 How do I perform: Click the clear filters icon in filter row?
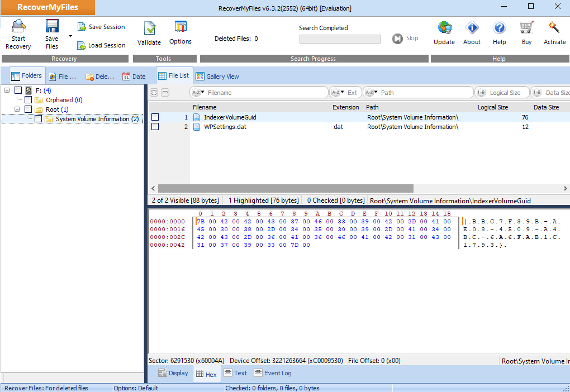(x=154, y=93)
